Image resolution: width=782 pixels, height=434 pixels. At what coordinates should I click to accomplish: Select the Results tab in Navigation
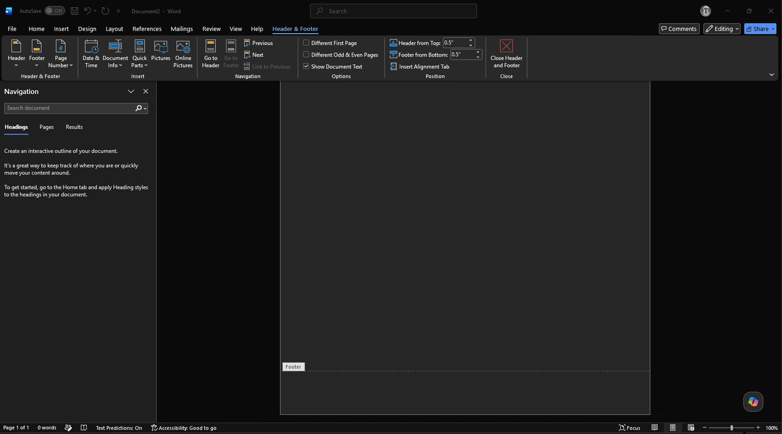[x=74, y=127]
